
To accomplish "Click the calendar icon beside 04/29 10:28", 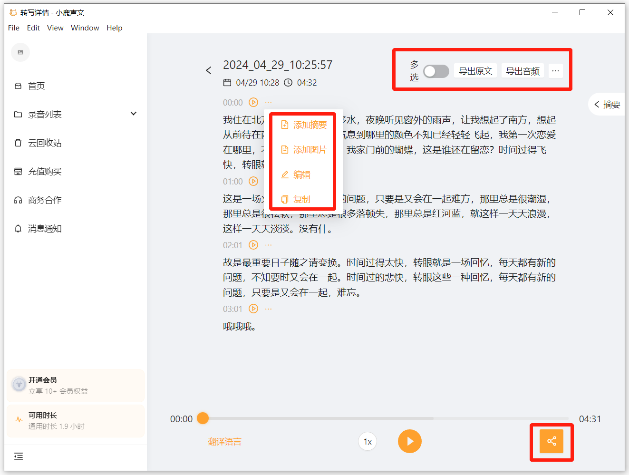I will [x=227, y=83].
